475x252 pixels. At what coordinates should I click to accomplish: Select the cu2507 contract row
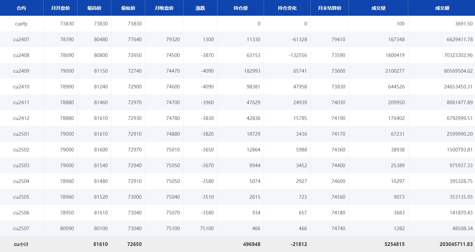point(21,228)
